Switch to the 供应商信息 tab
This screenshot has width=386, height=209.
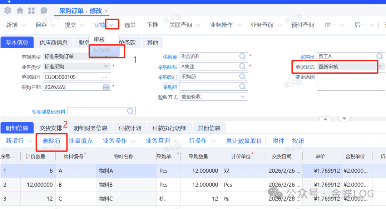tap(54, 43)
